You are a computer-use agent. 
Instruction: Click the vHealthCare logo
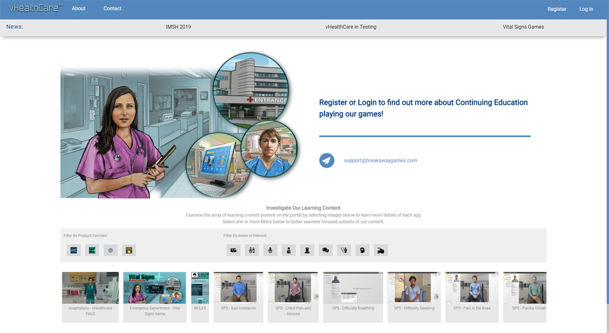pyautogui.click(x=36, y=8)
